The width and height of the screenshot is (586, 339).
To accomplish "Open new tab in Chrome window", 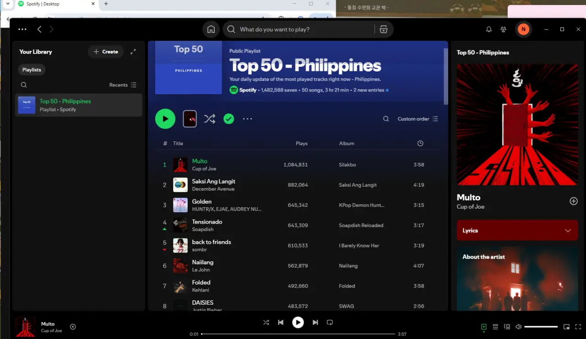I will tap(106, 4).
